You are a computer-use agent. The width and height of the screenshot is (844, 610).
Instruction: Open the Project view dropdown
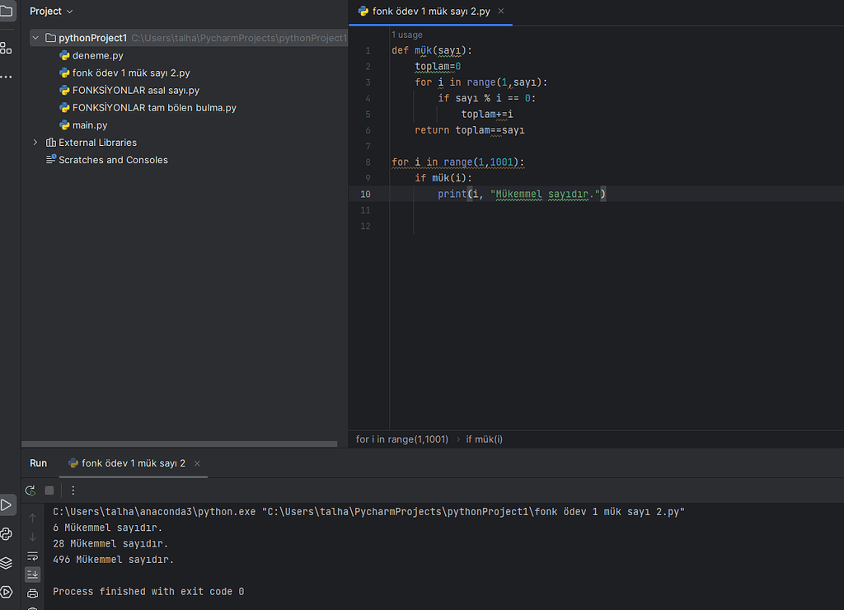click(x=51, y=12)
